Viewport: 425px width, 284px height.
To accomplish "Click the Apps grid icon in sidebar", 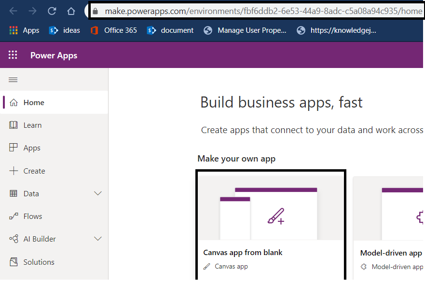I will [14, 148].
